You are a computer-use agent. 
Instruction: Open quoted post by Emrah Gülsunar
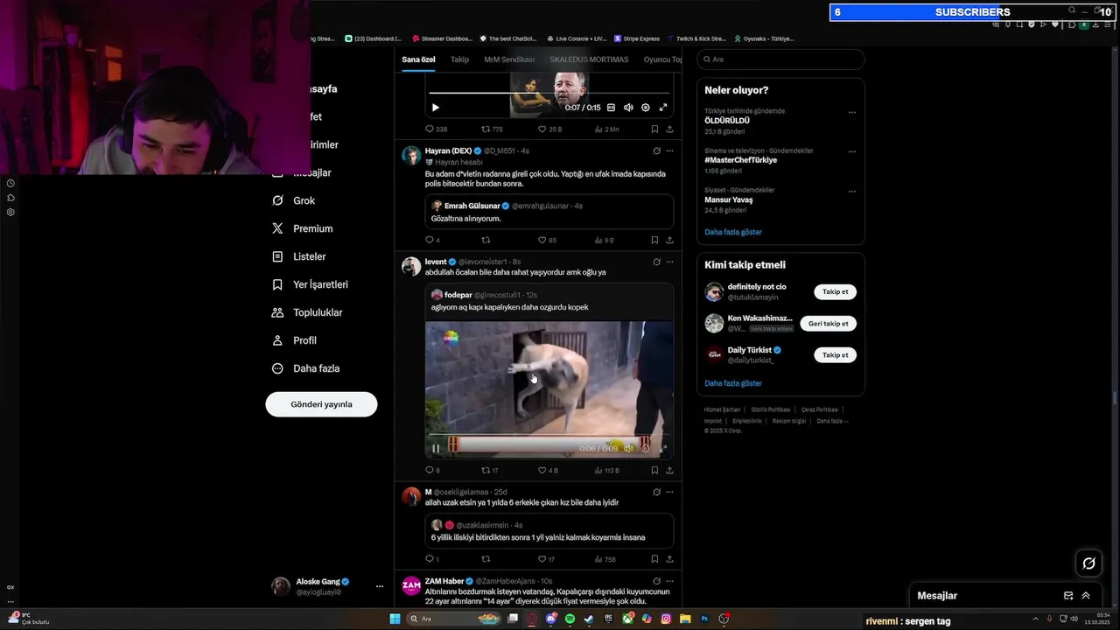pyautogui.click(x=549, y=212)
